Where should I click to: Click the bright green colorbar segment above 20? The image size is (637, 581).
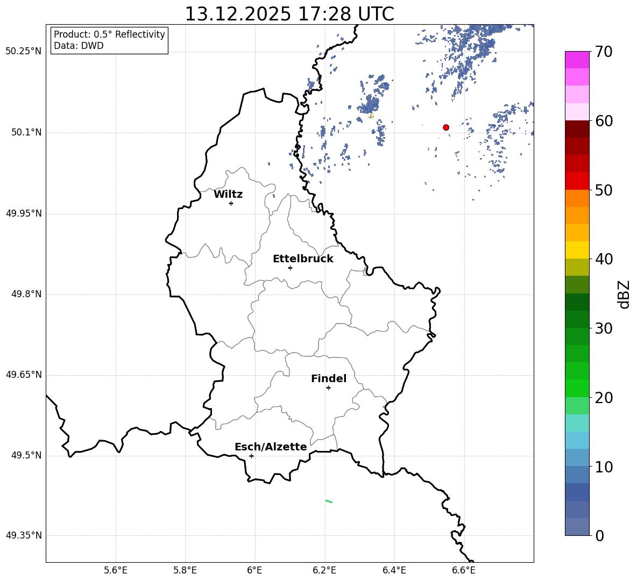pyautogui.click(x=577, y=388)
